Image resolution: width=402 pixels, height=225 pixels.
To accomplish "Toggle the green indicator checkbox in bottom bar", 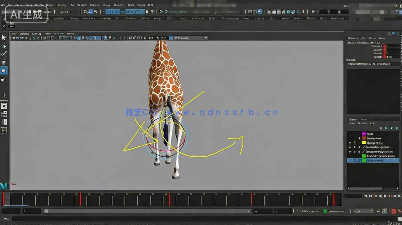I will point(325,211).
